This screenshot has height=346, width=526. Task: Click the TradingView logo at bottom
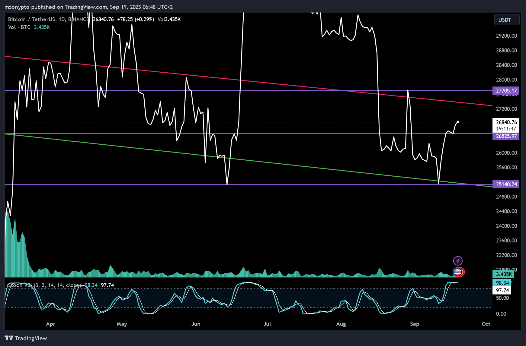tap(26, 338)
